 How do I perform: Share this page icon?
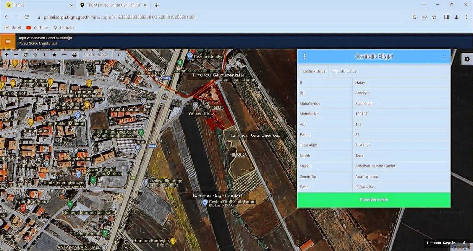424,17
